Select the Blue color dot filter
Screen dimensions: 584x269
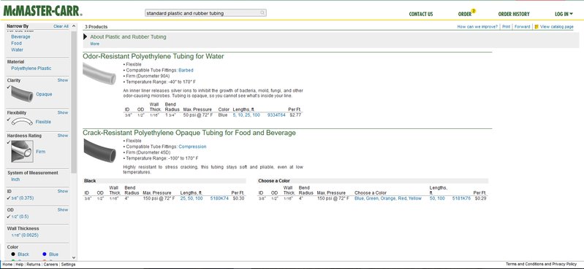(x=45, y=254)
